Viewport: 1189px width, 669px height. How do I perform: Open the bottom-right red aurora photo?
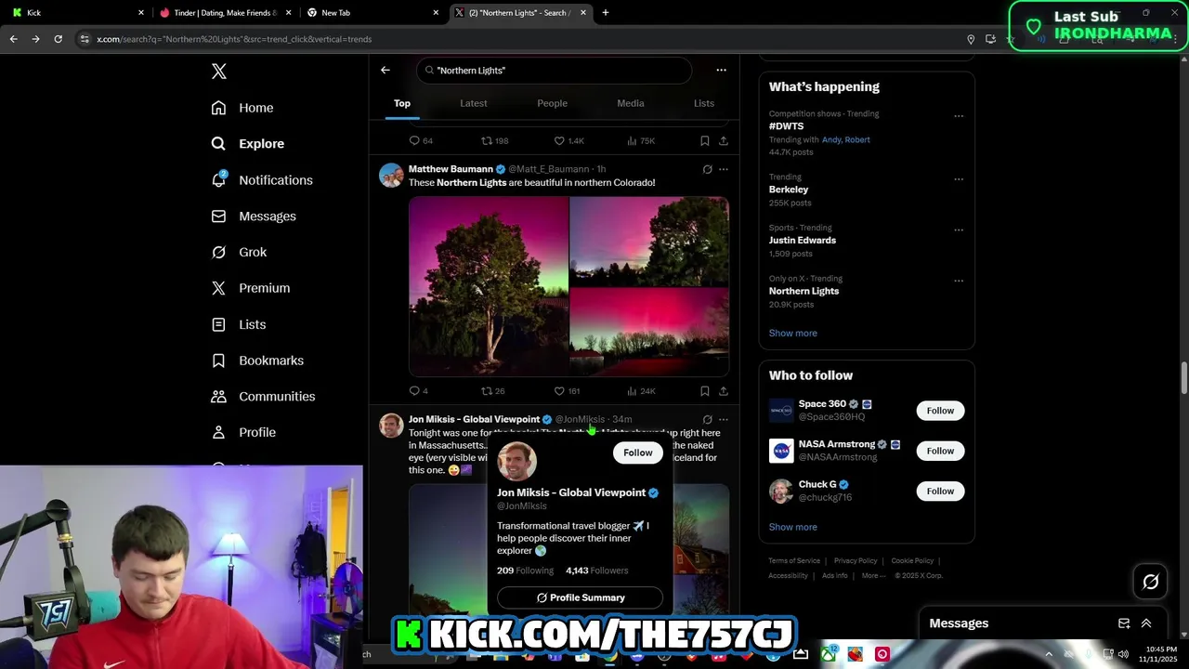(649, 332)
